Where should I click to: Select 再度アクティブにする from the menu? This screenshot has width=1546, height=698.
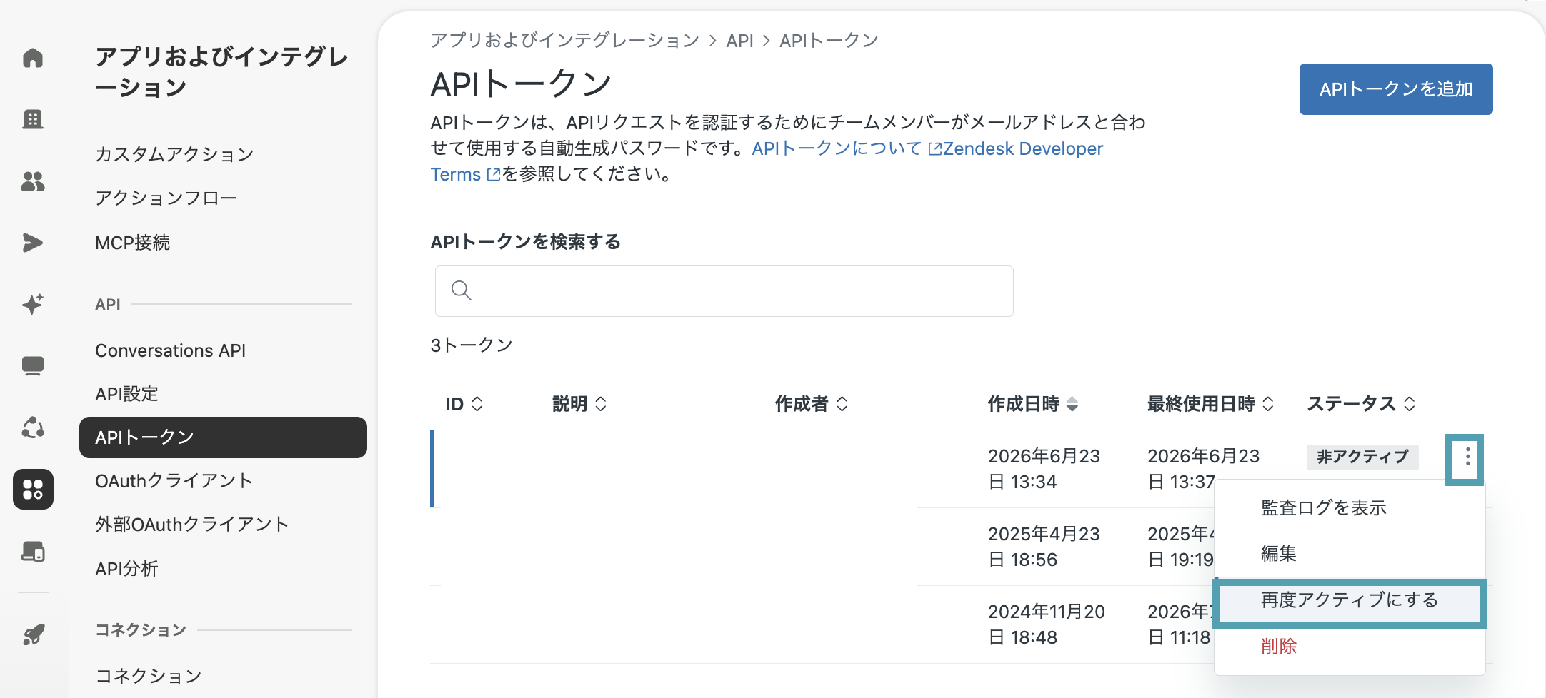click(x=1350, y=600)
